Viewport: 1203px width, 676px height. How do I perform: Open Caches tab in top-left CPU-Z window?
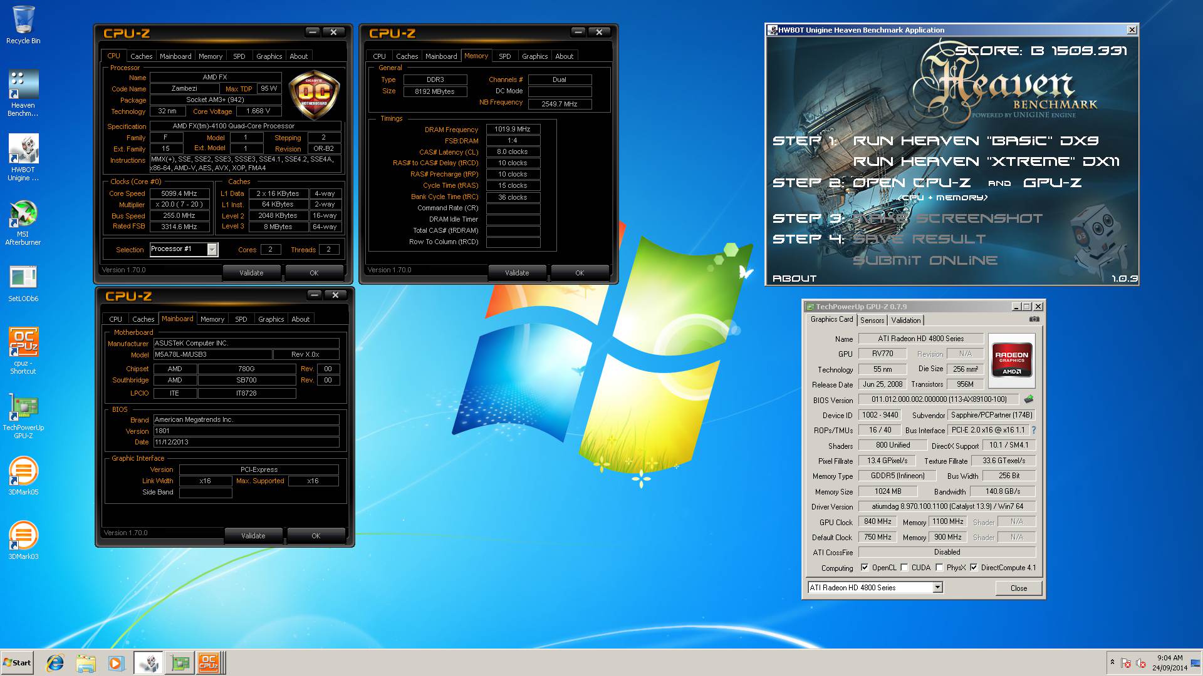click(142, 56)
